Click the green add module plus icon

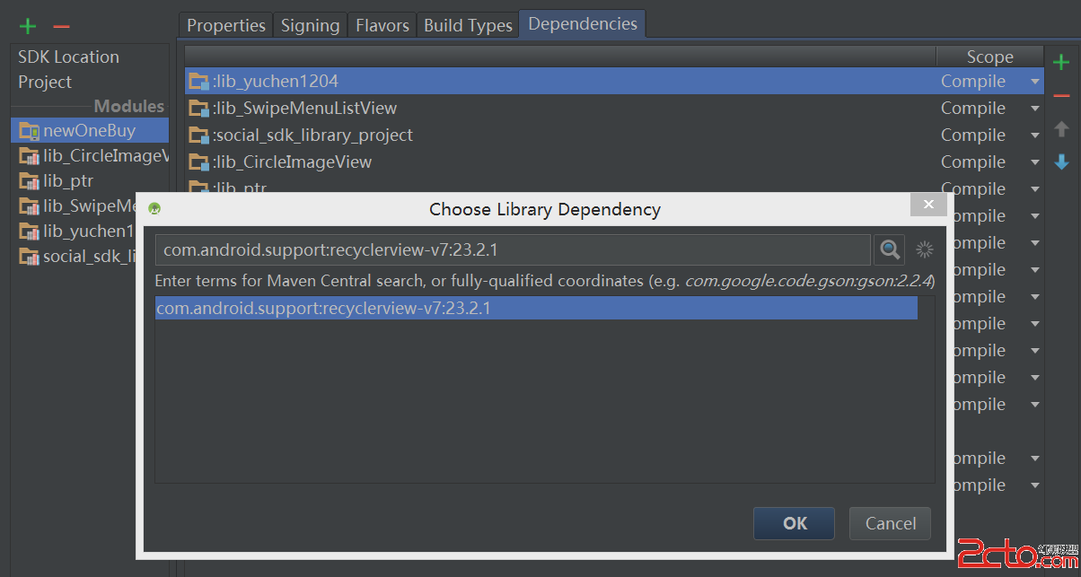point(28,26)
